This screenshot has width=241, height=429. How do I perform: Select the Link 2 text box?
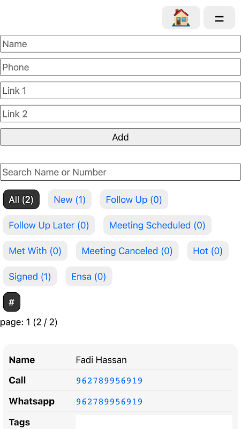120,114
